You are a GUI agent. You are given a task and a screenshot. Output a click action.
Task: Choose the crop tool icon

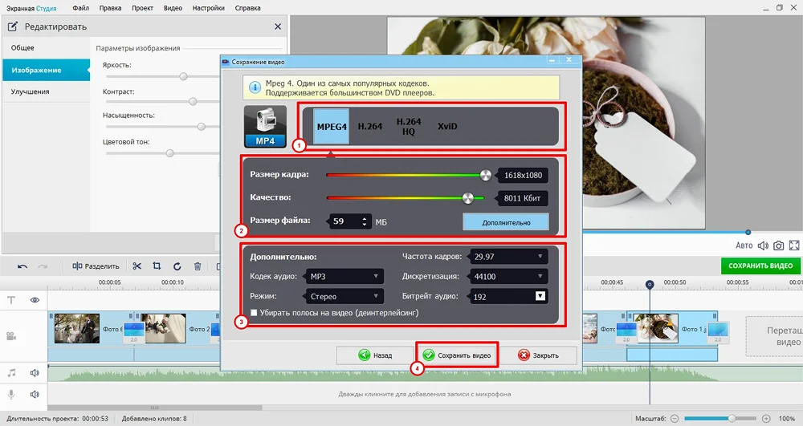click(157, 266)
